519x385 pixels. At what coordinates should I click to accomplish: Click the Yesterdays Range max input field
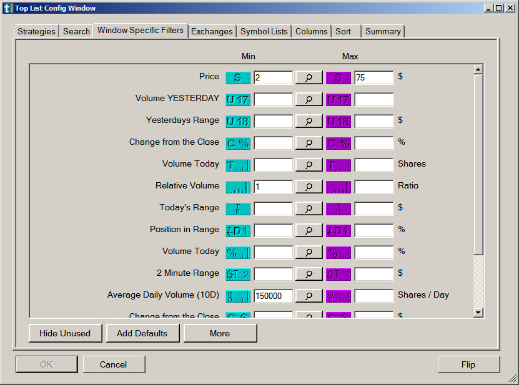374,121
